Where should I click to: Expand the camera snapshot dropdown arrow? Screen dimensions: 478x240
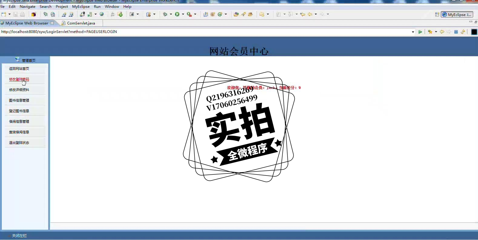(138, 14)
